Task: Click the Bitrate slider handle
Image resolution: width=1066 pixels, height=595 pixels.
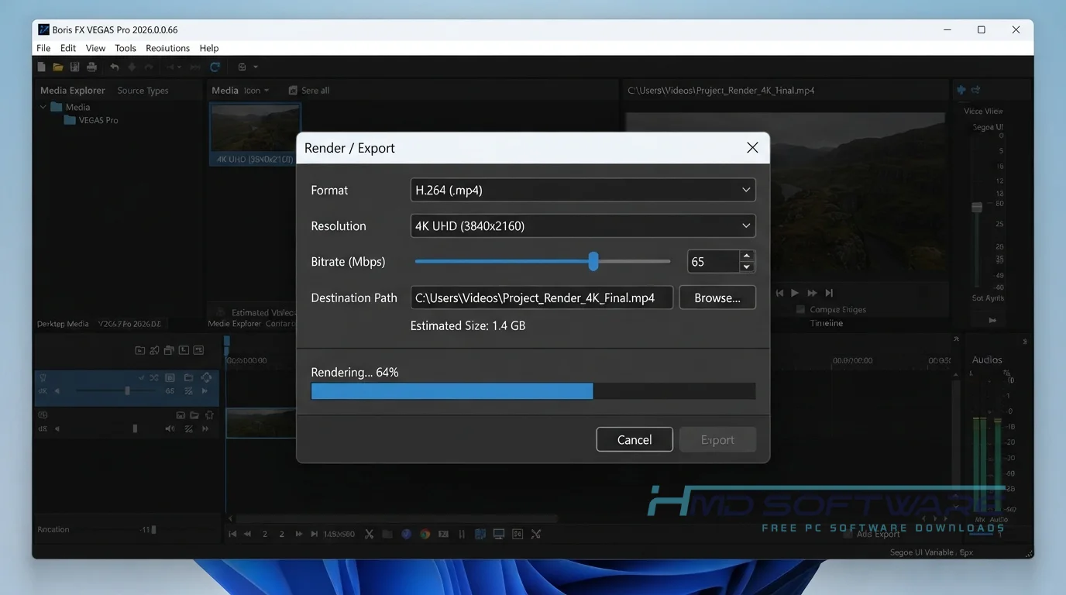Action: click(593, 261)
